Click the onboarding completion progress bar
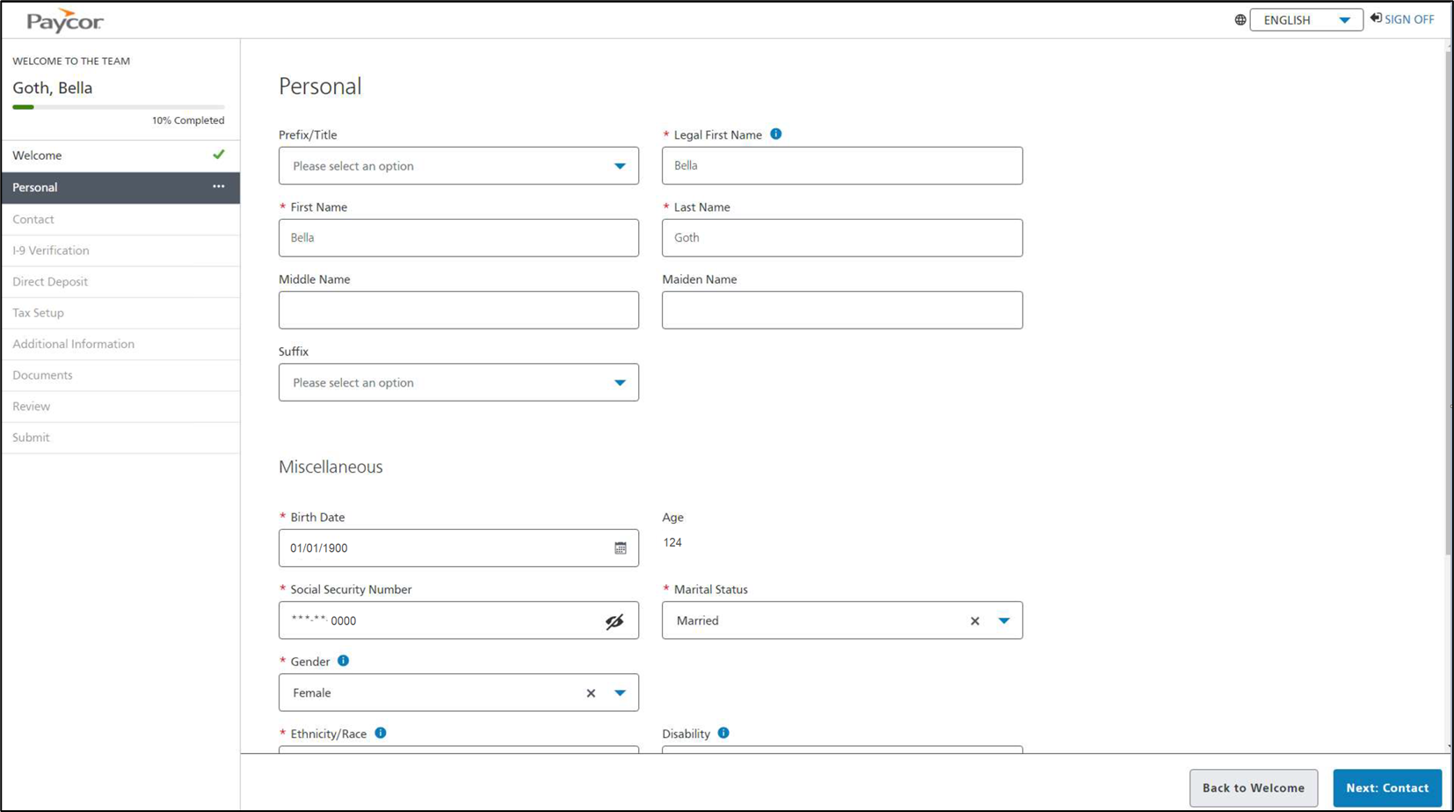 (x=118, y=107)
